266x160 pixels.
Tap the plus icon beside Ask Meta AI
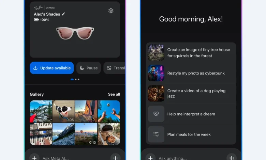(x=34, y=158)
